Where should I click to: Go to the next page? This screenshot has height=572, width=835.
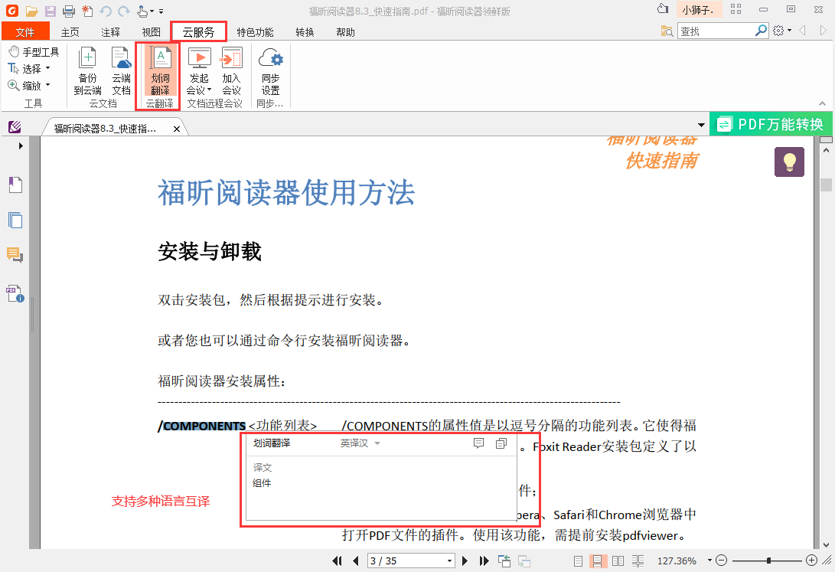pyautogui.click(x=465, y=561)
